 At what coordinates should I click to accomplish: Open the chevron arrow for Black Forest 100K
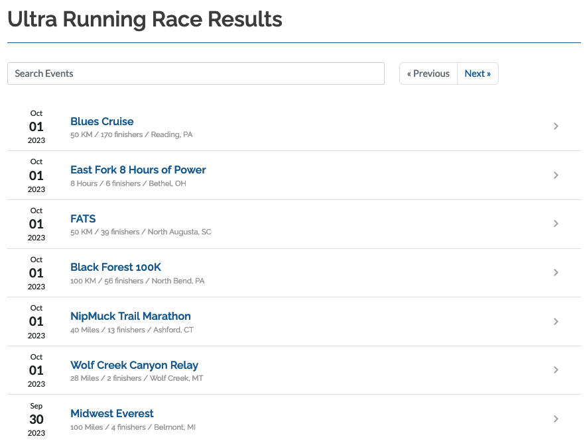coord(556,273)
